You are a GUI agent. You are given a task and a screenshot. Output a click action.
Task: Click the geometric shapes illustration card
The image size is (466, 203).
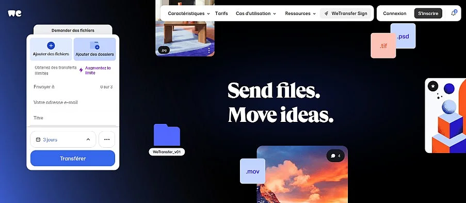pos(445,116)
